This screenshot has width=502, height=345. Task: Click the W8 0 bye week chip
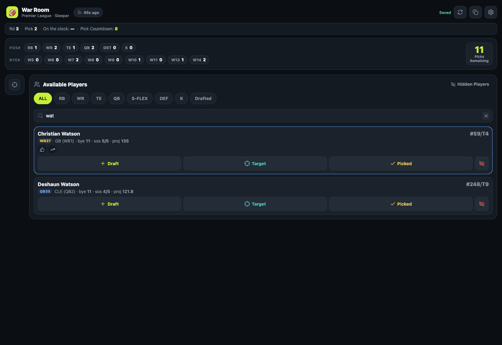[x=93, y=60]
